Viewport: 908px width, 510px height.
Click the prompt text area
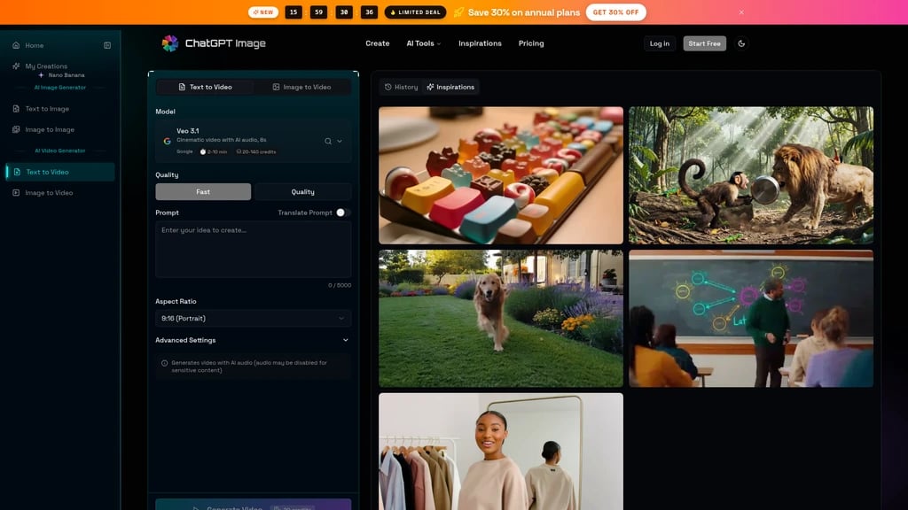(253, 250)
